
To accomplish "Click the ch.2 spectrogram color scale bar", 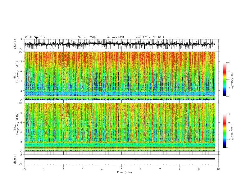I will pos(225,131).
